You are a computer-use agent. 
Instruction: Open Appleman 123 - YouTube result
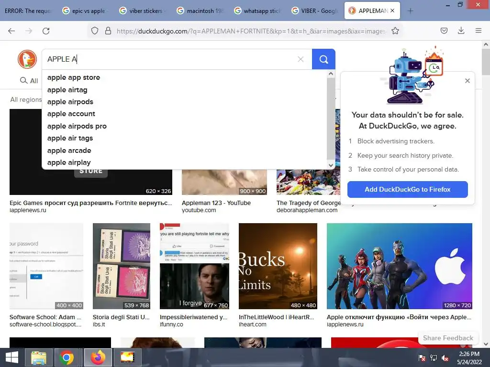click(216, 203)
